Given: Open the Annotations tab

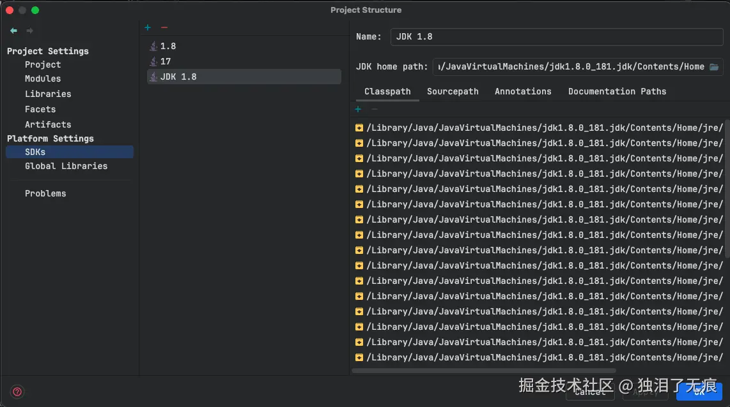Looking at the screenshot, I should click(x=523, y=92).
